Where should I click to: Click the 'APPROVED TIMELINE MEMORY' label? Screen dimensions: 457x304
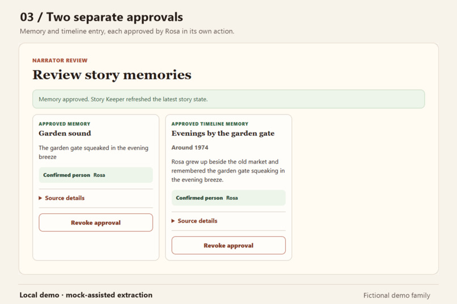210,123
